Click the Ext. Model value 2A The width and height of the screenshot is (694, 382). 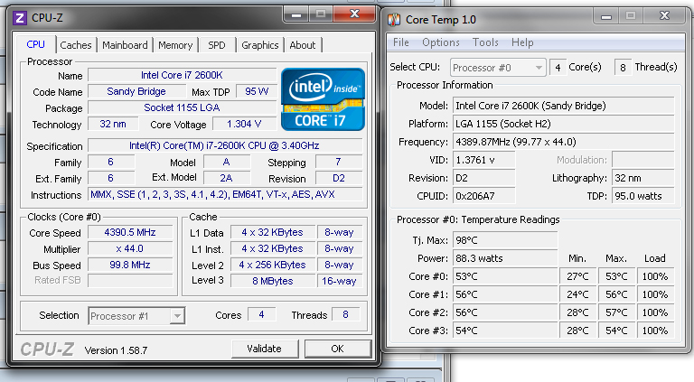point(227,178)
